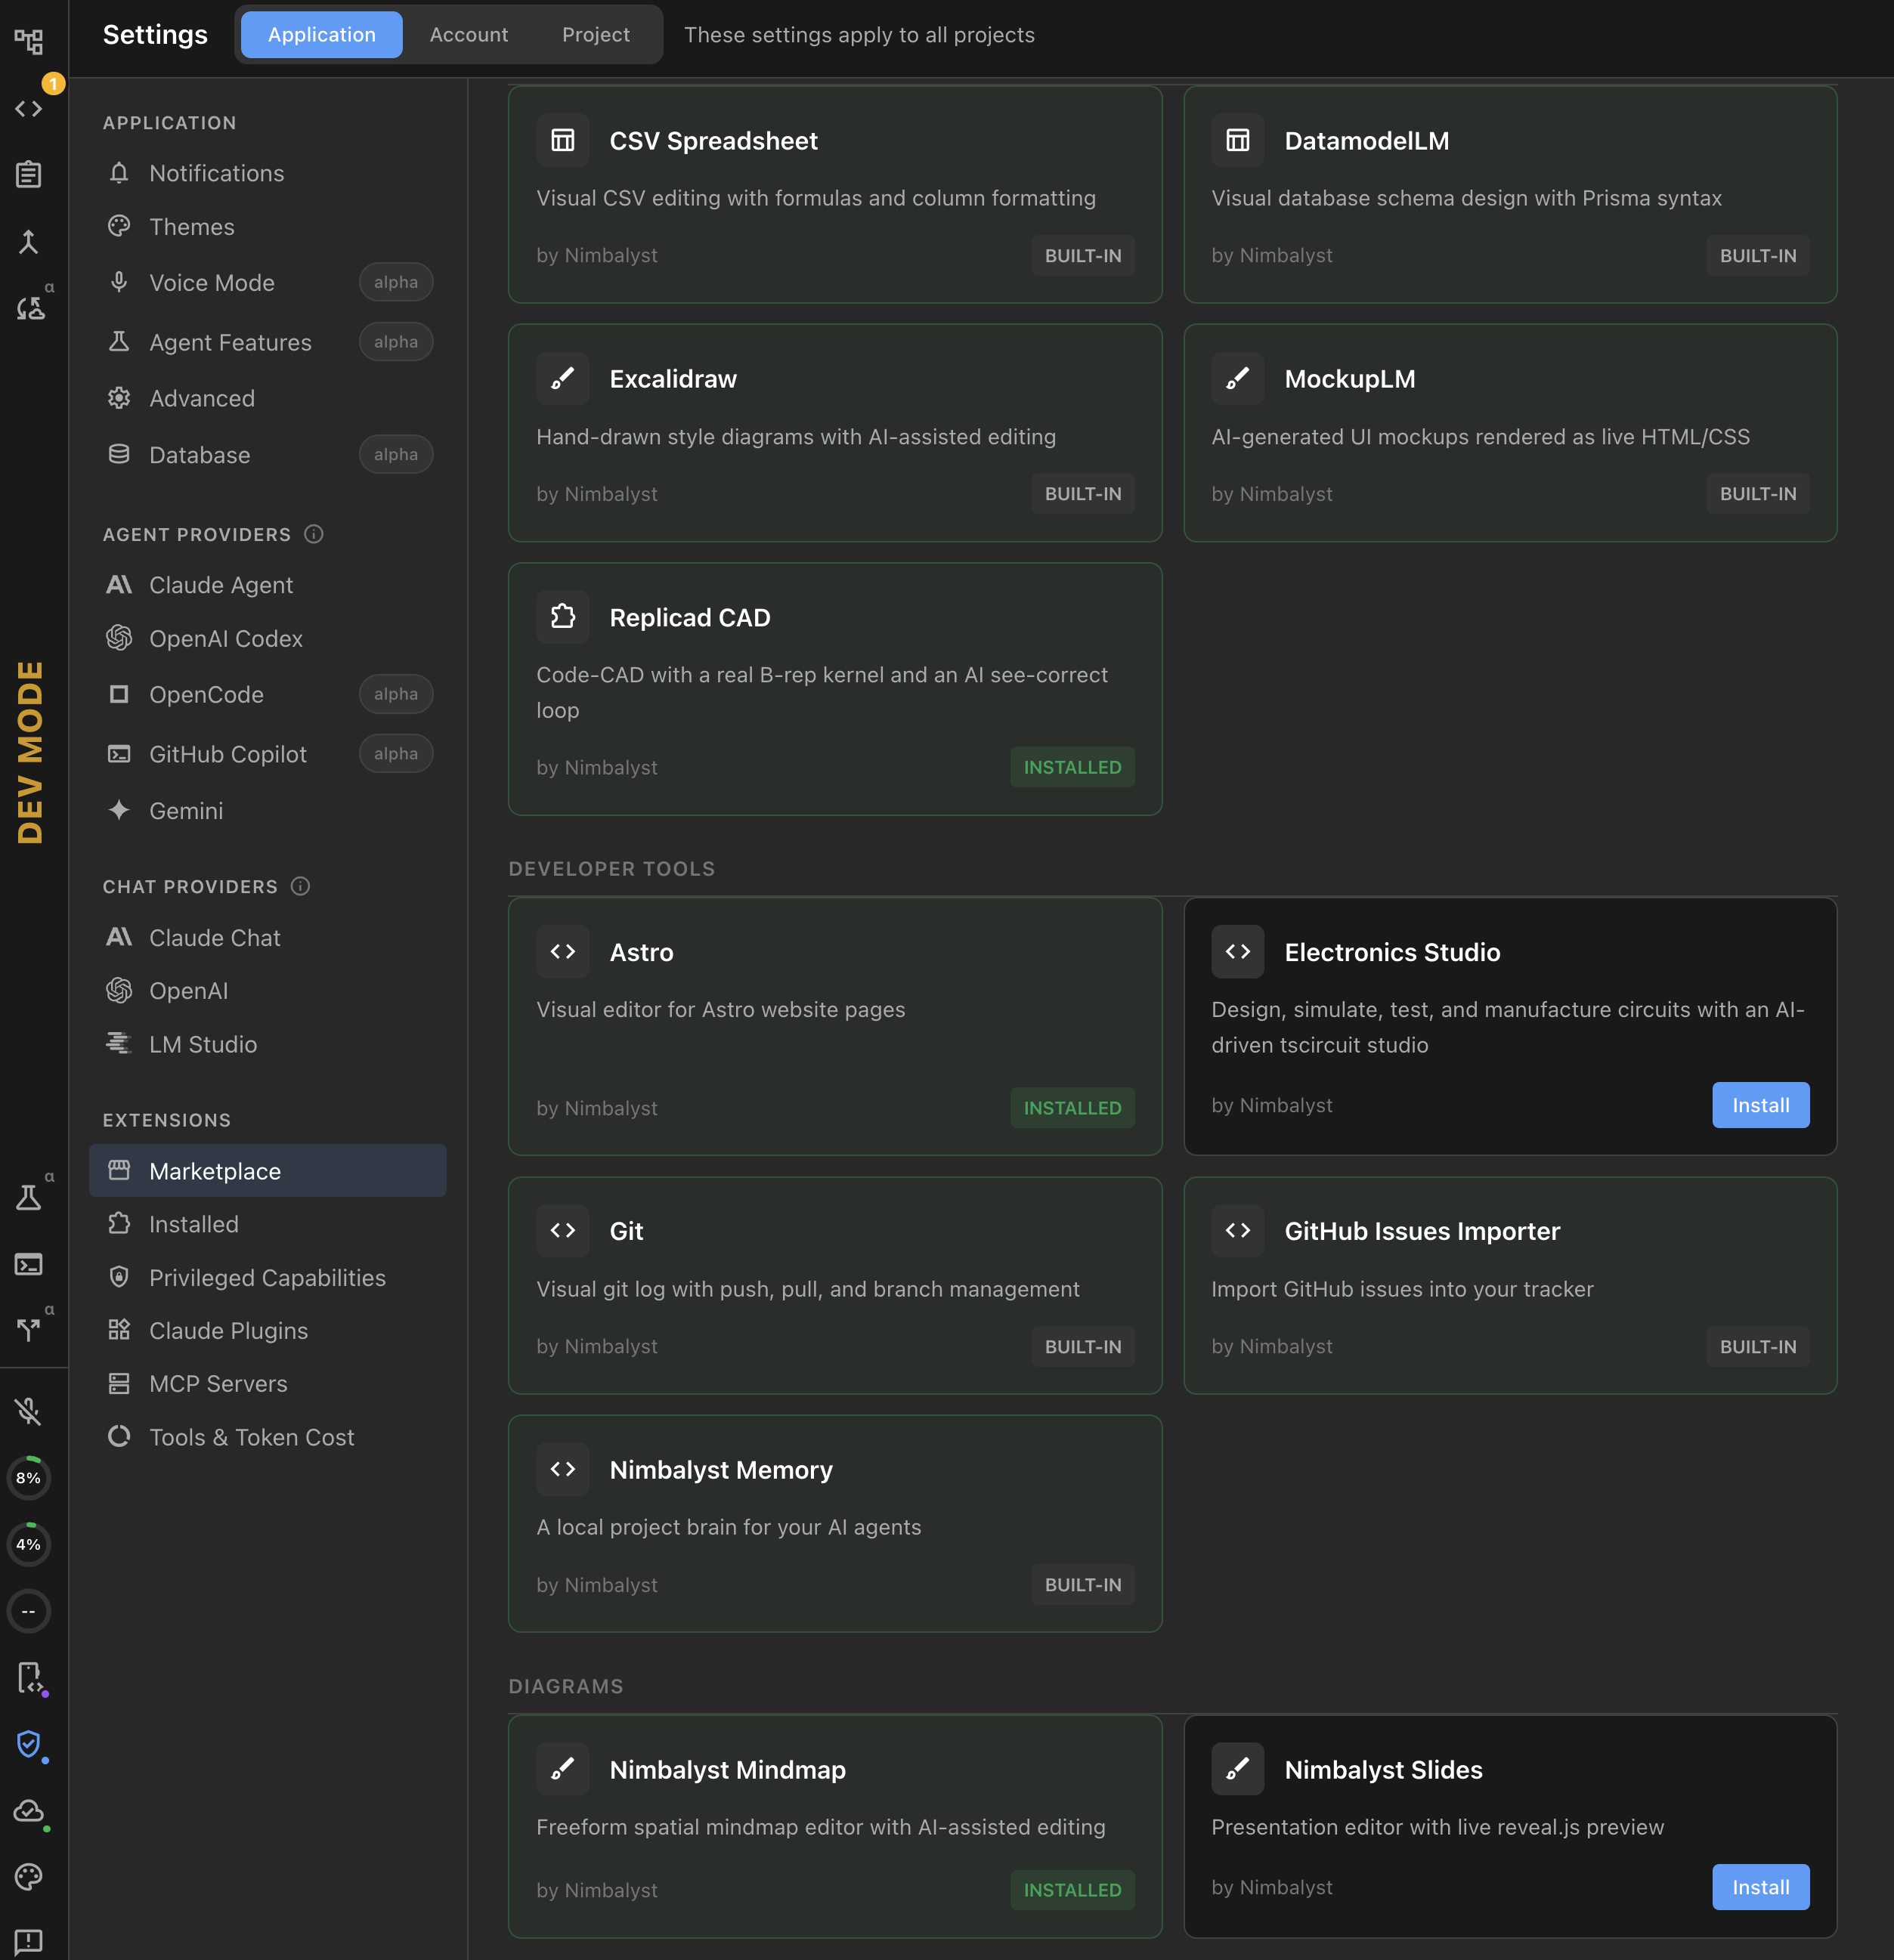
Task: Open Themes settings
Action: (x=268, y=227)
